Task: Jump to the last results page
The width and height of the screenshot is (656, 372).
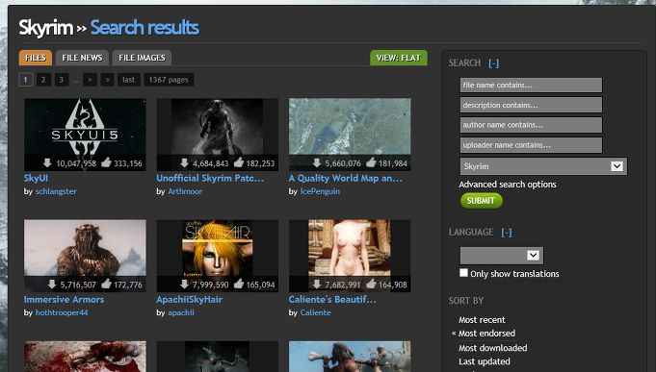Action: point(129,80)
